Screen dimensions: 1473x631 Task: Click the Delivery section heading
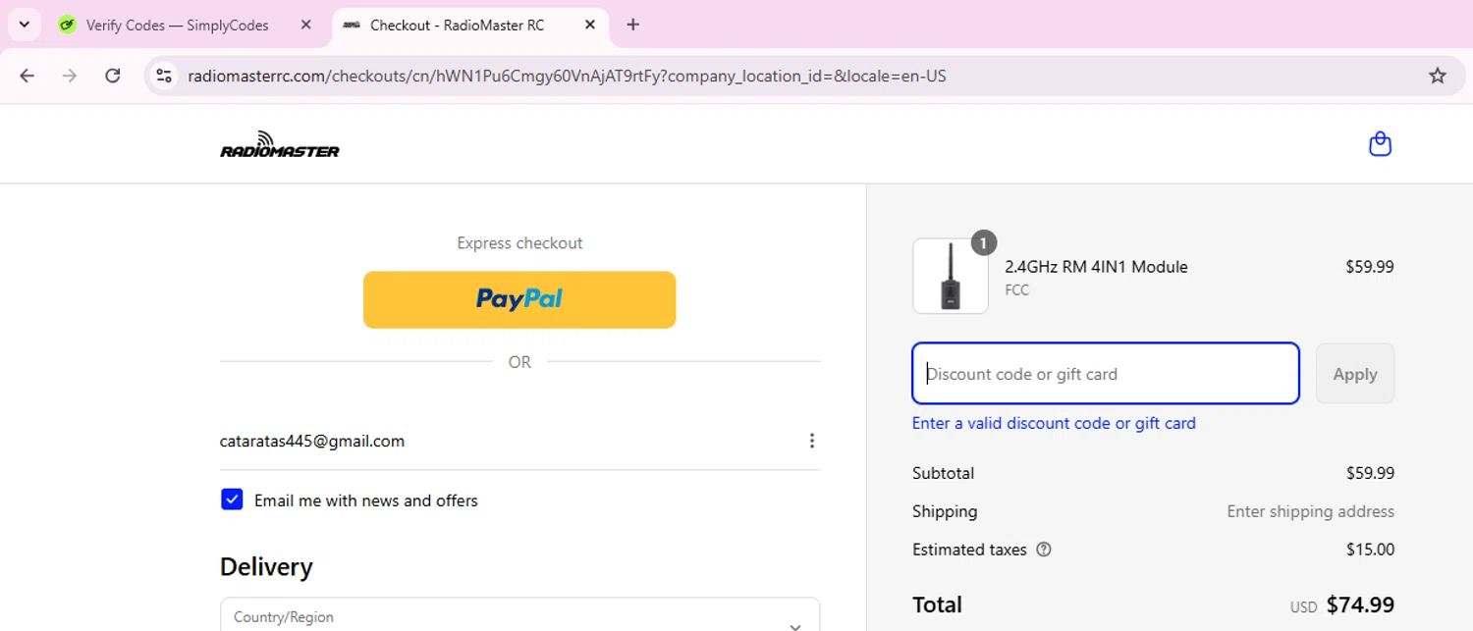click(x=266, y=566)
